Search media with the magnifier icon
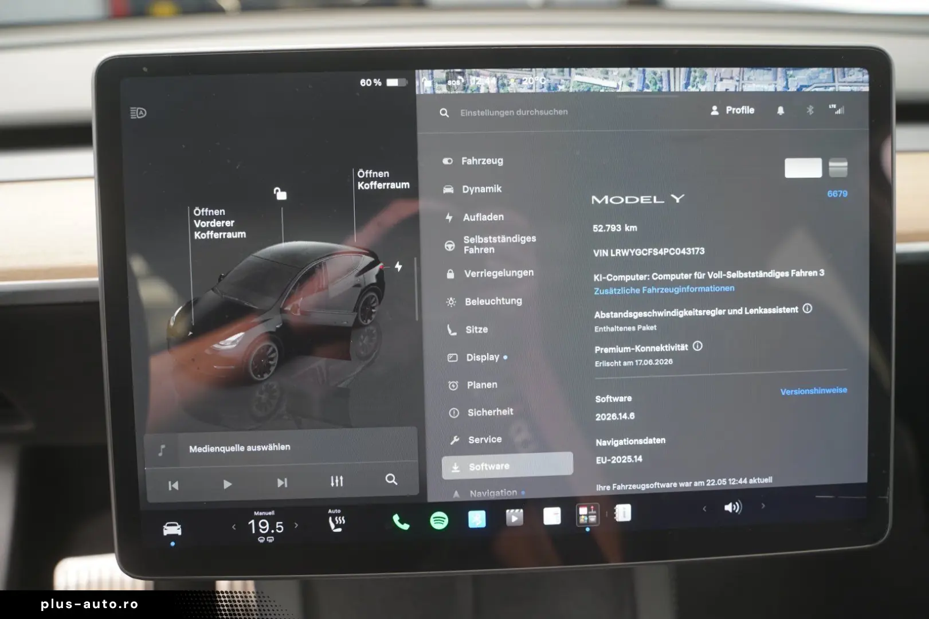 coord(391,479)
